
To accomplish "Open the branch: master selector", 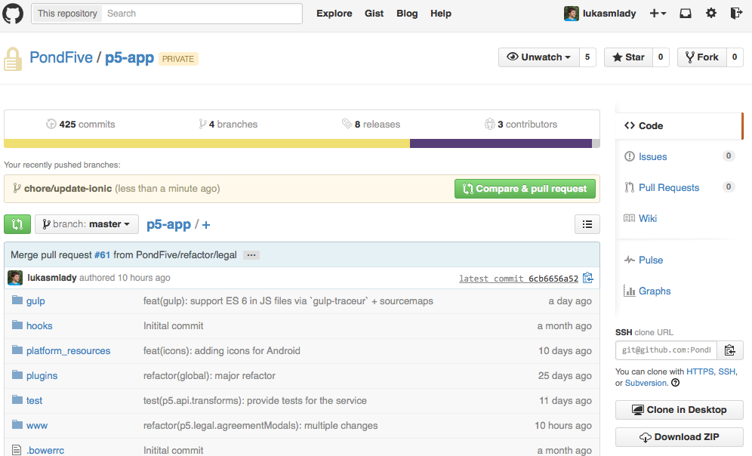I will click(x=87, y=224).
